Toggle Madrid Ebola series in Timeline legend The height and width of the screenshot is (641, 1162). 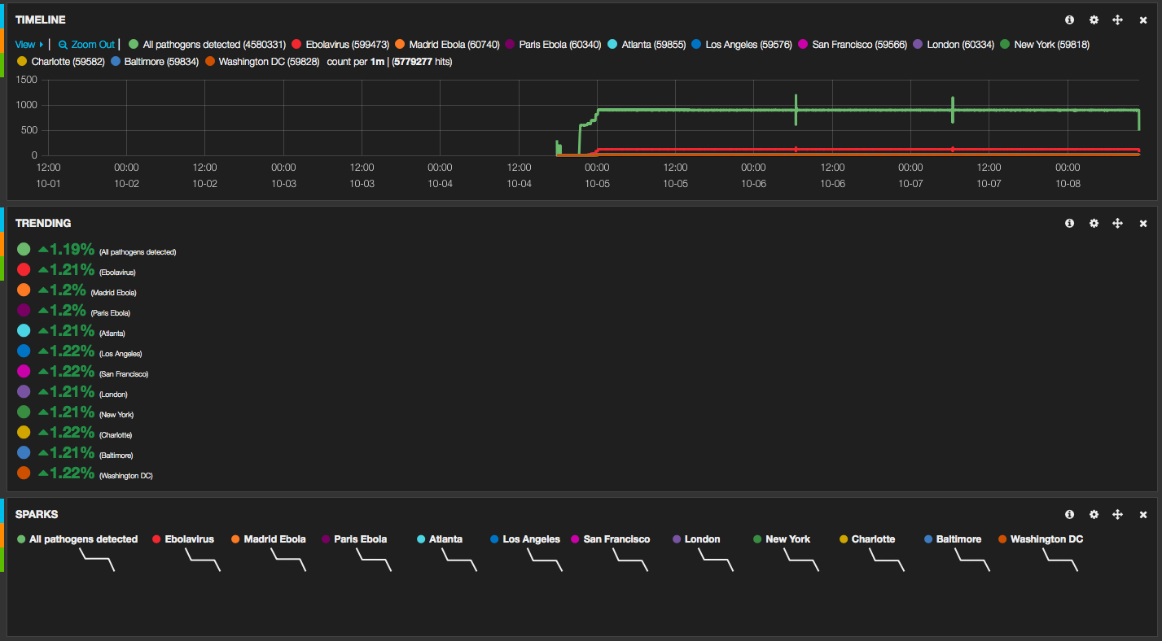447,45
